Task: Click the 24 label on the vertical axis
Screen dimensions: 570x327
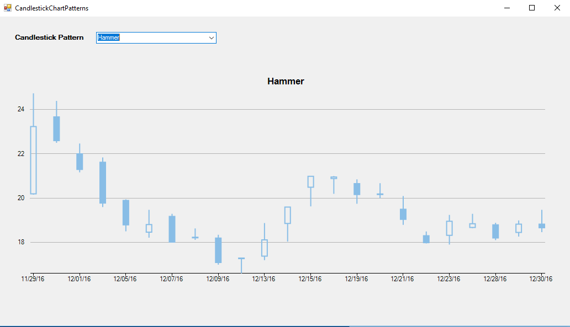Action: [x=22, y=109]
